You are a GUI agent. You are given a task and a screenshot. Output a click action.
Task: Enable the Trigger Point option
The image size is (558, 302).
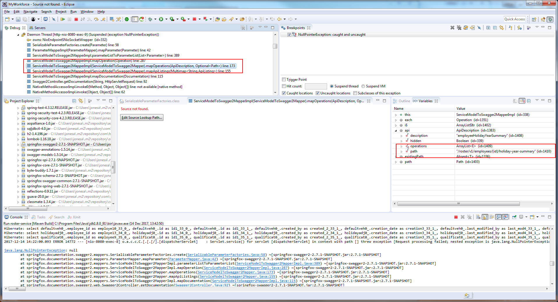(284, 79)
